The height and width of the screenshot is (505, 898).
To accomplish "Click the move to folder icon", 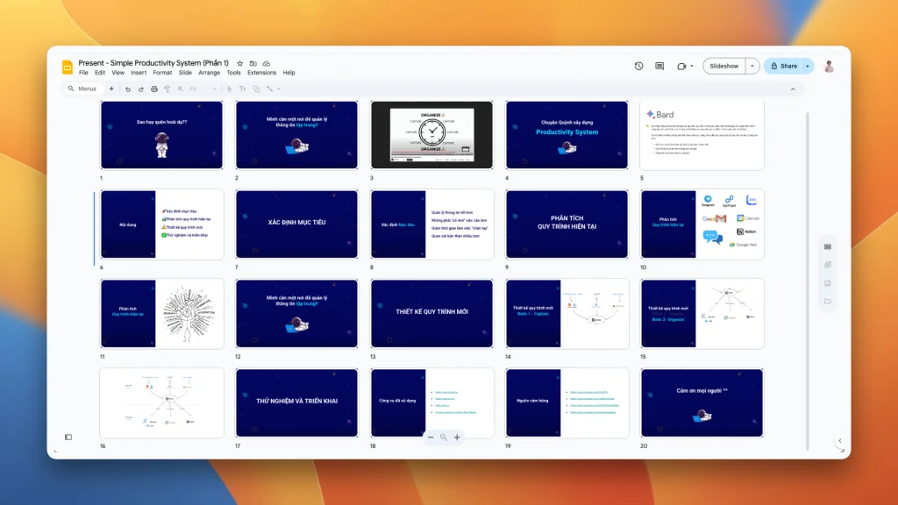I will tap(253, 63).
